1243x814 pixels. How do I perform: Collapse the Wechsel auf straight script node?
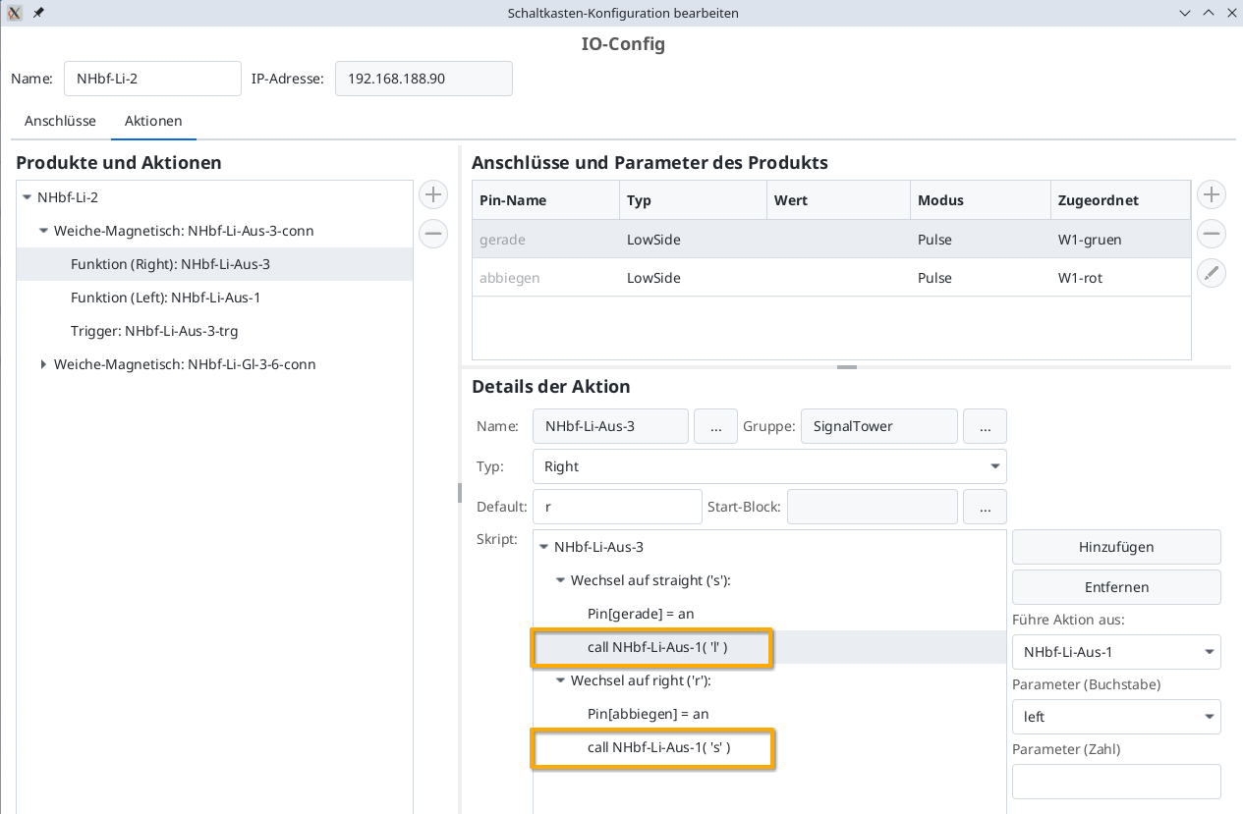(561, 580)
